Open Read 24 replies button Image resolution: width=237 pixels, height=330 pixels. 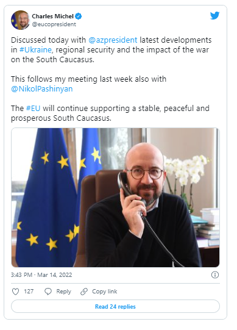tap(115, 306)
